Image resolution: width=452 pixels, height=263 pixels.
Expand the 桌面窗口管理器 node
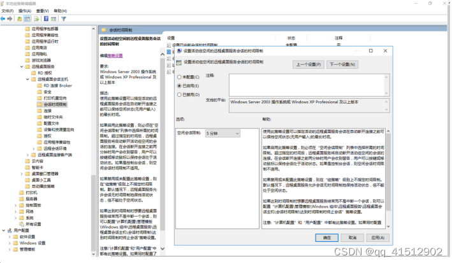pos(22,174)
